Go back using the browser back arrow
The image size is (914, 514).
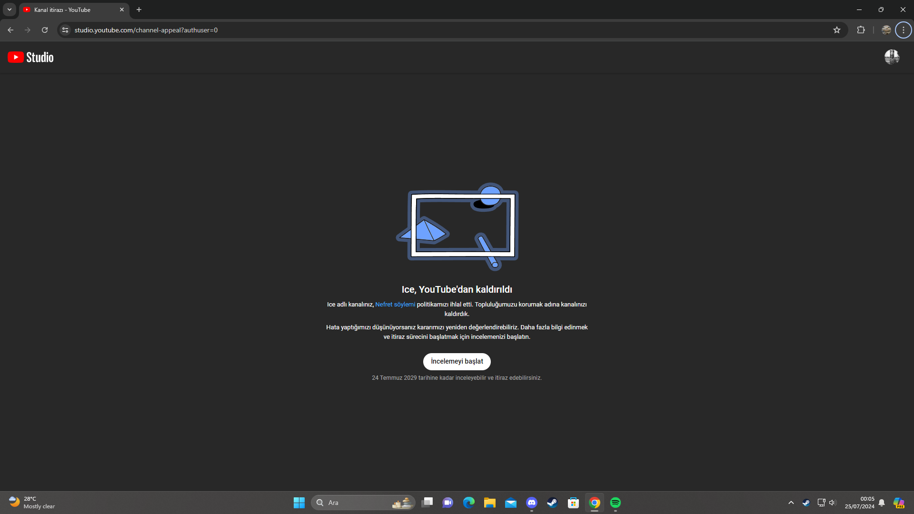pyautogui.click(x=10, y=30)
